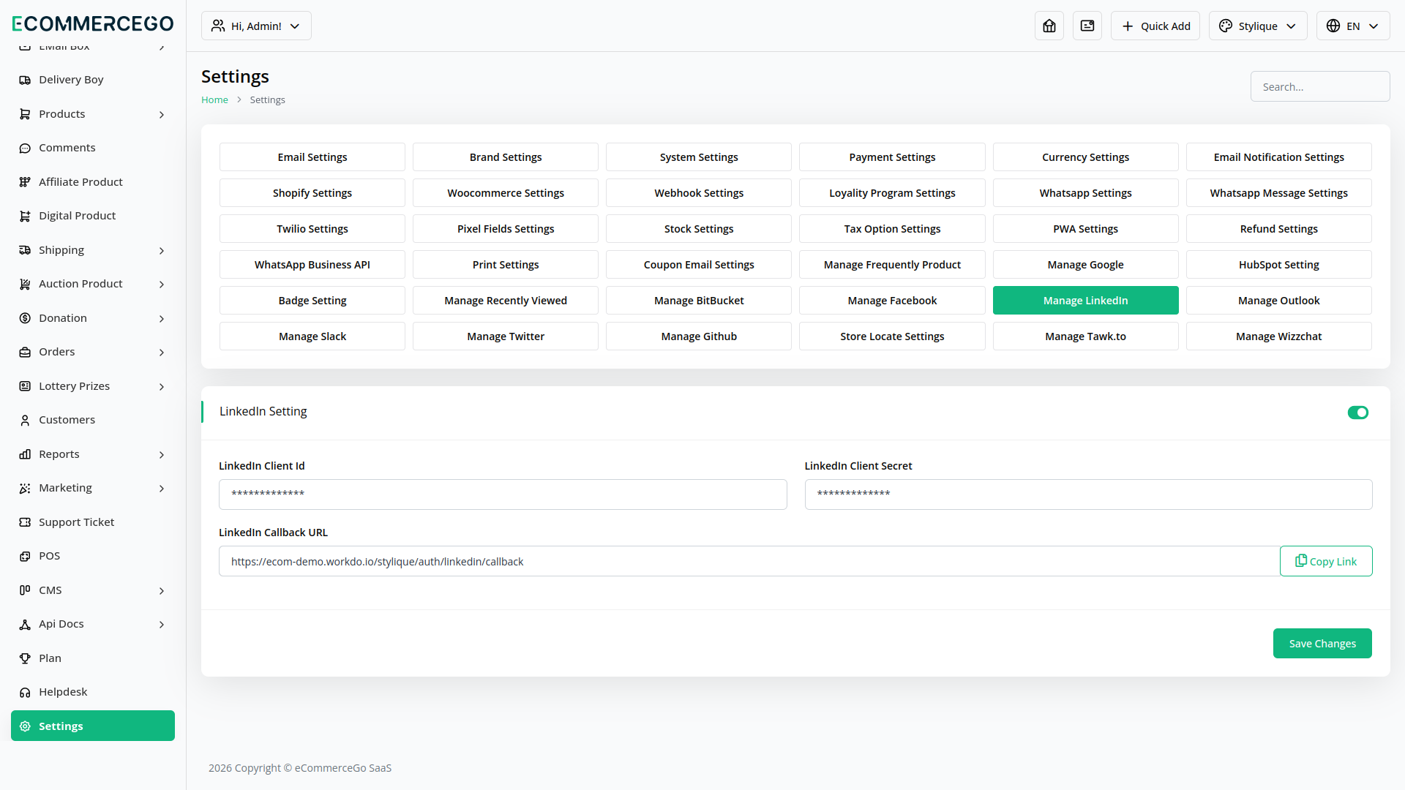Toggle the LinkedIn Setting switch off

pos(1358,413)
